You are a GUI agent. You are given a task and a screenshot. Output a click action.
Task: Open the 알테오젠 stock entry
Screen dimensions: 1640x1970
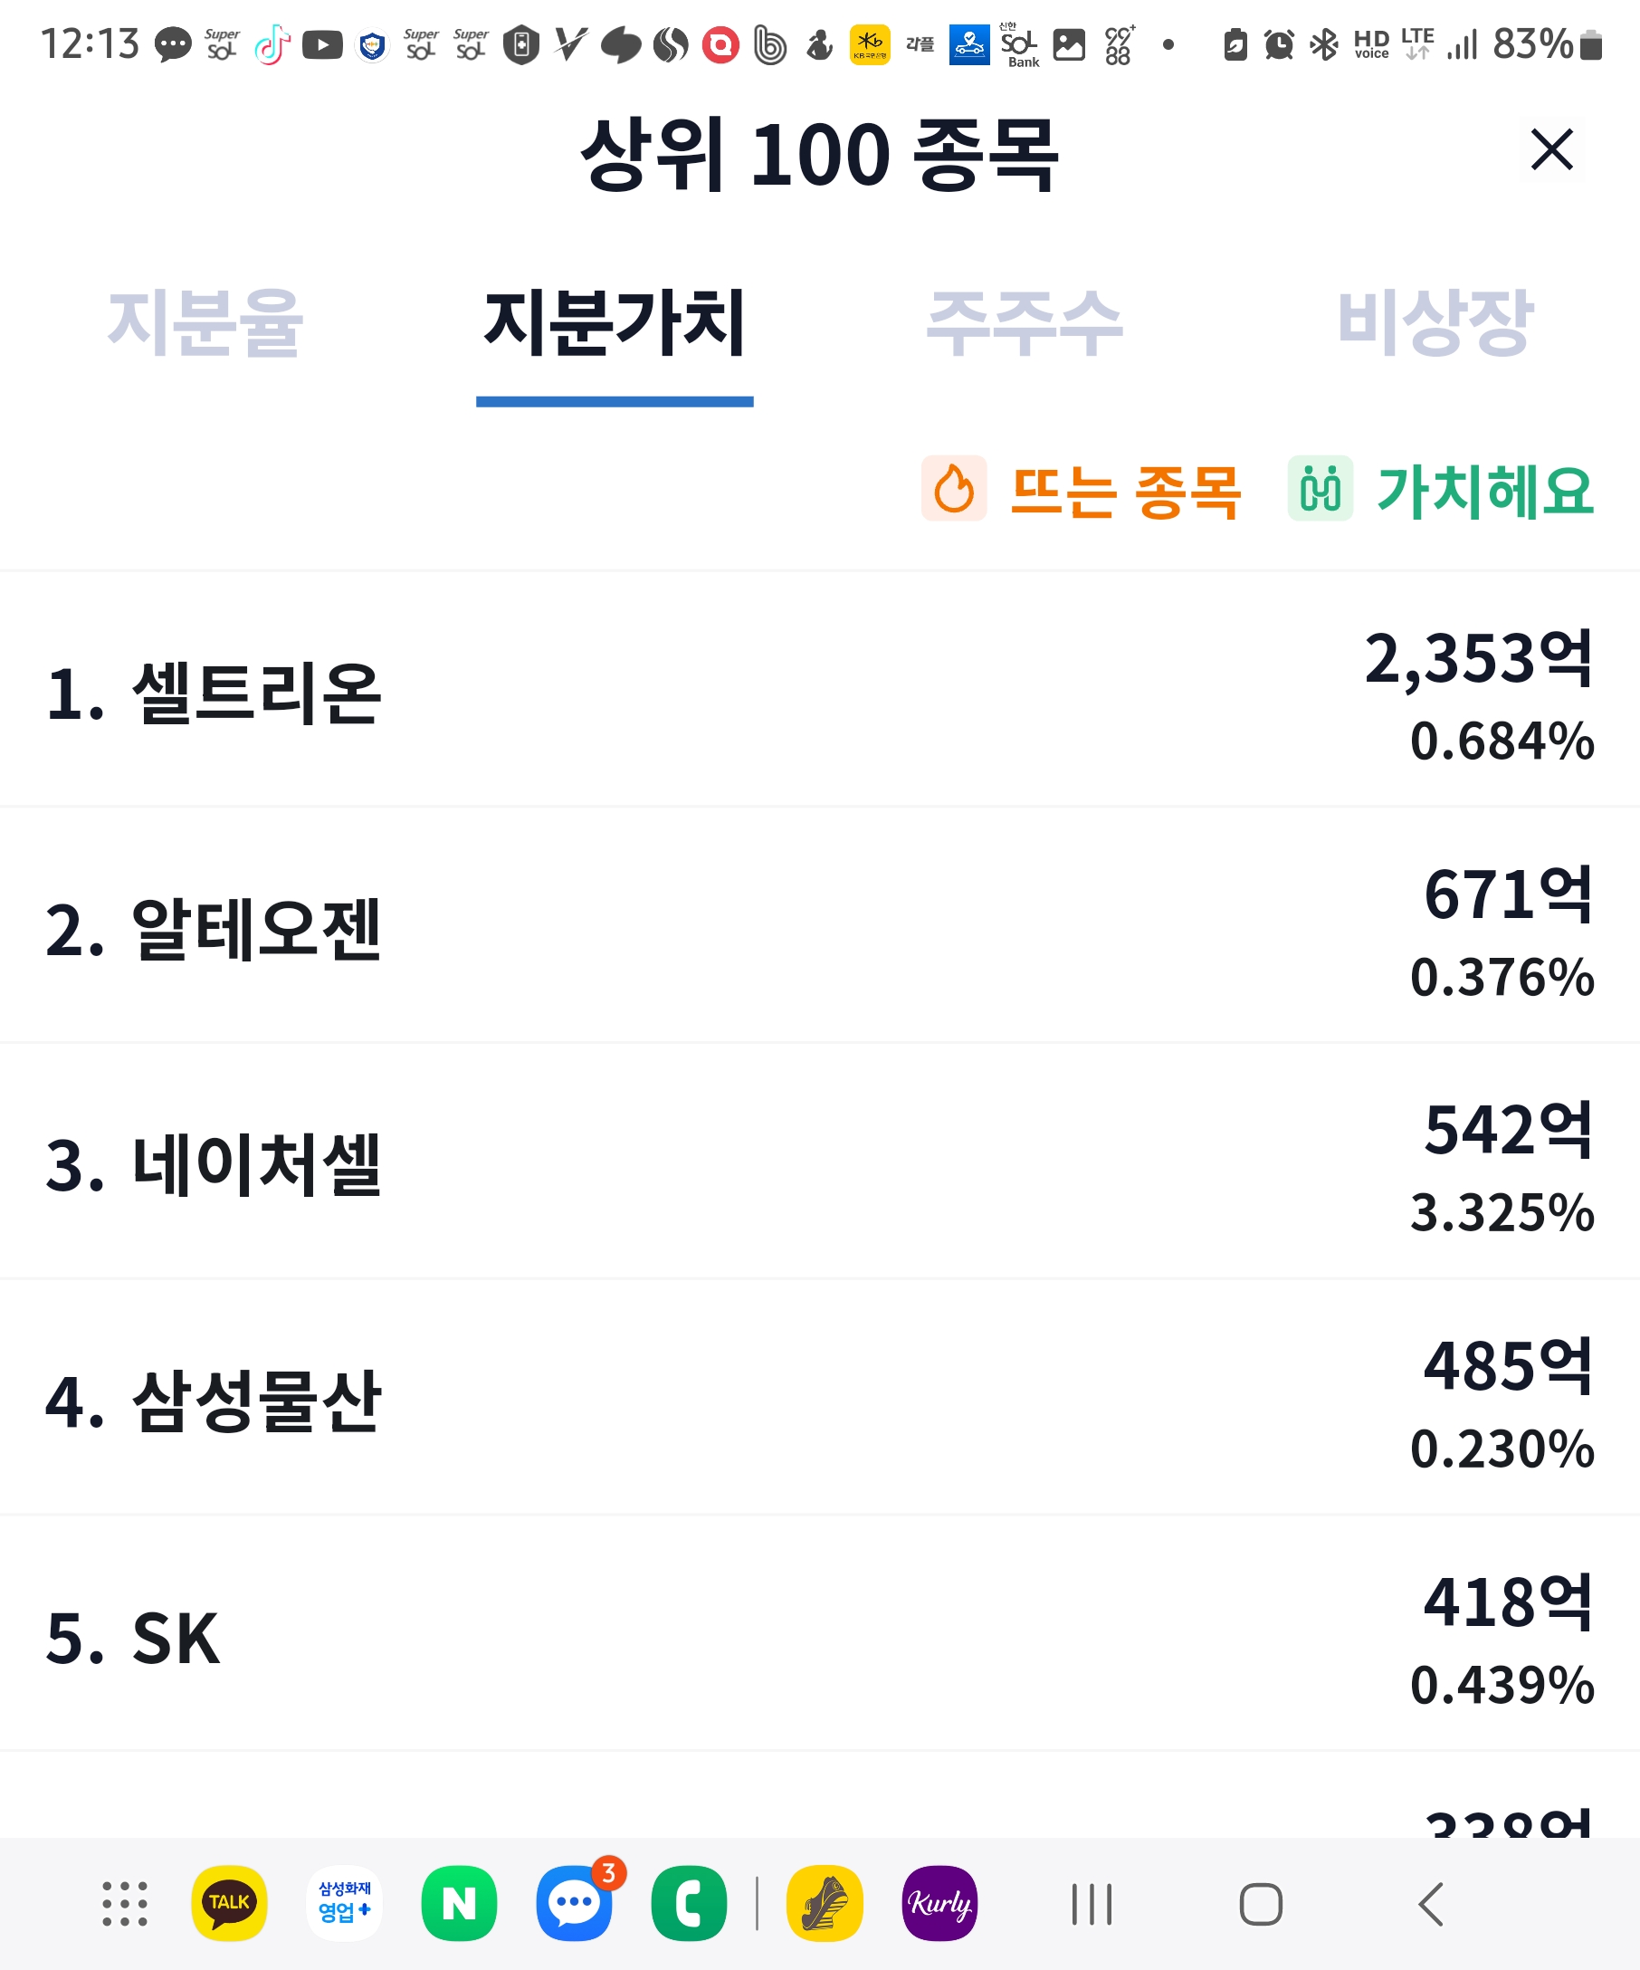(819, 928)
